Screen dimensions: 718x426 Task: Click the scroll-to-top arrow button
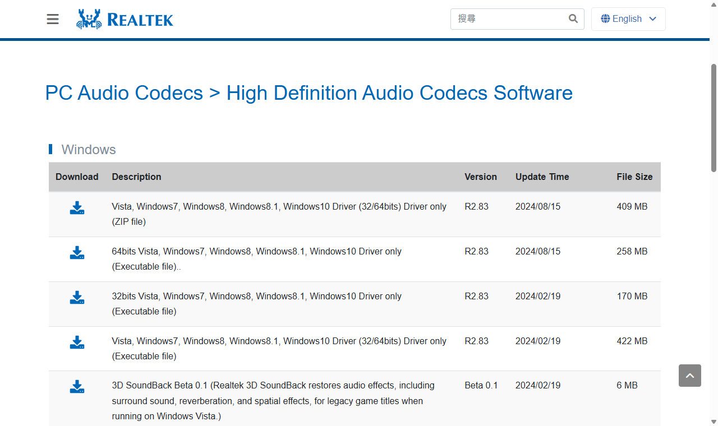click(x=690, y=376)
